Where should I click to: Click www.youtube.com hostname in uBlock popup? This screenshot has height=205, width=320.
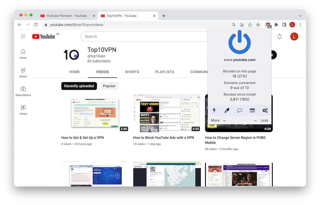tap(240, 60)
